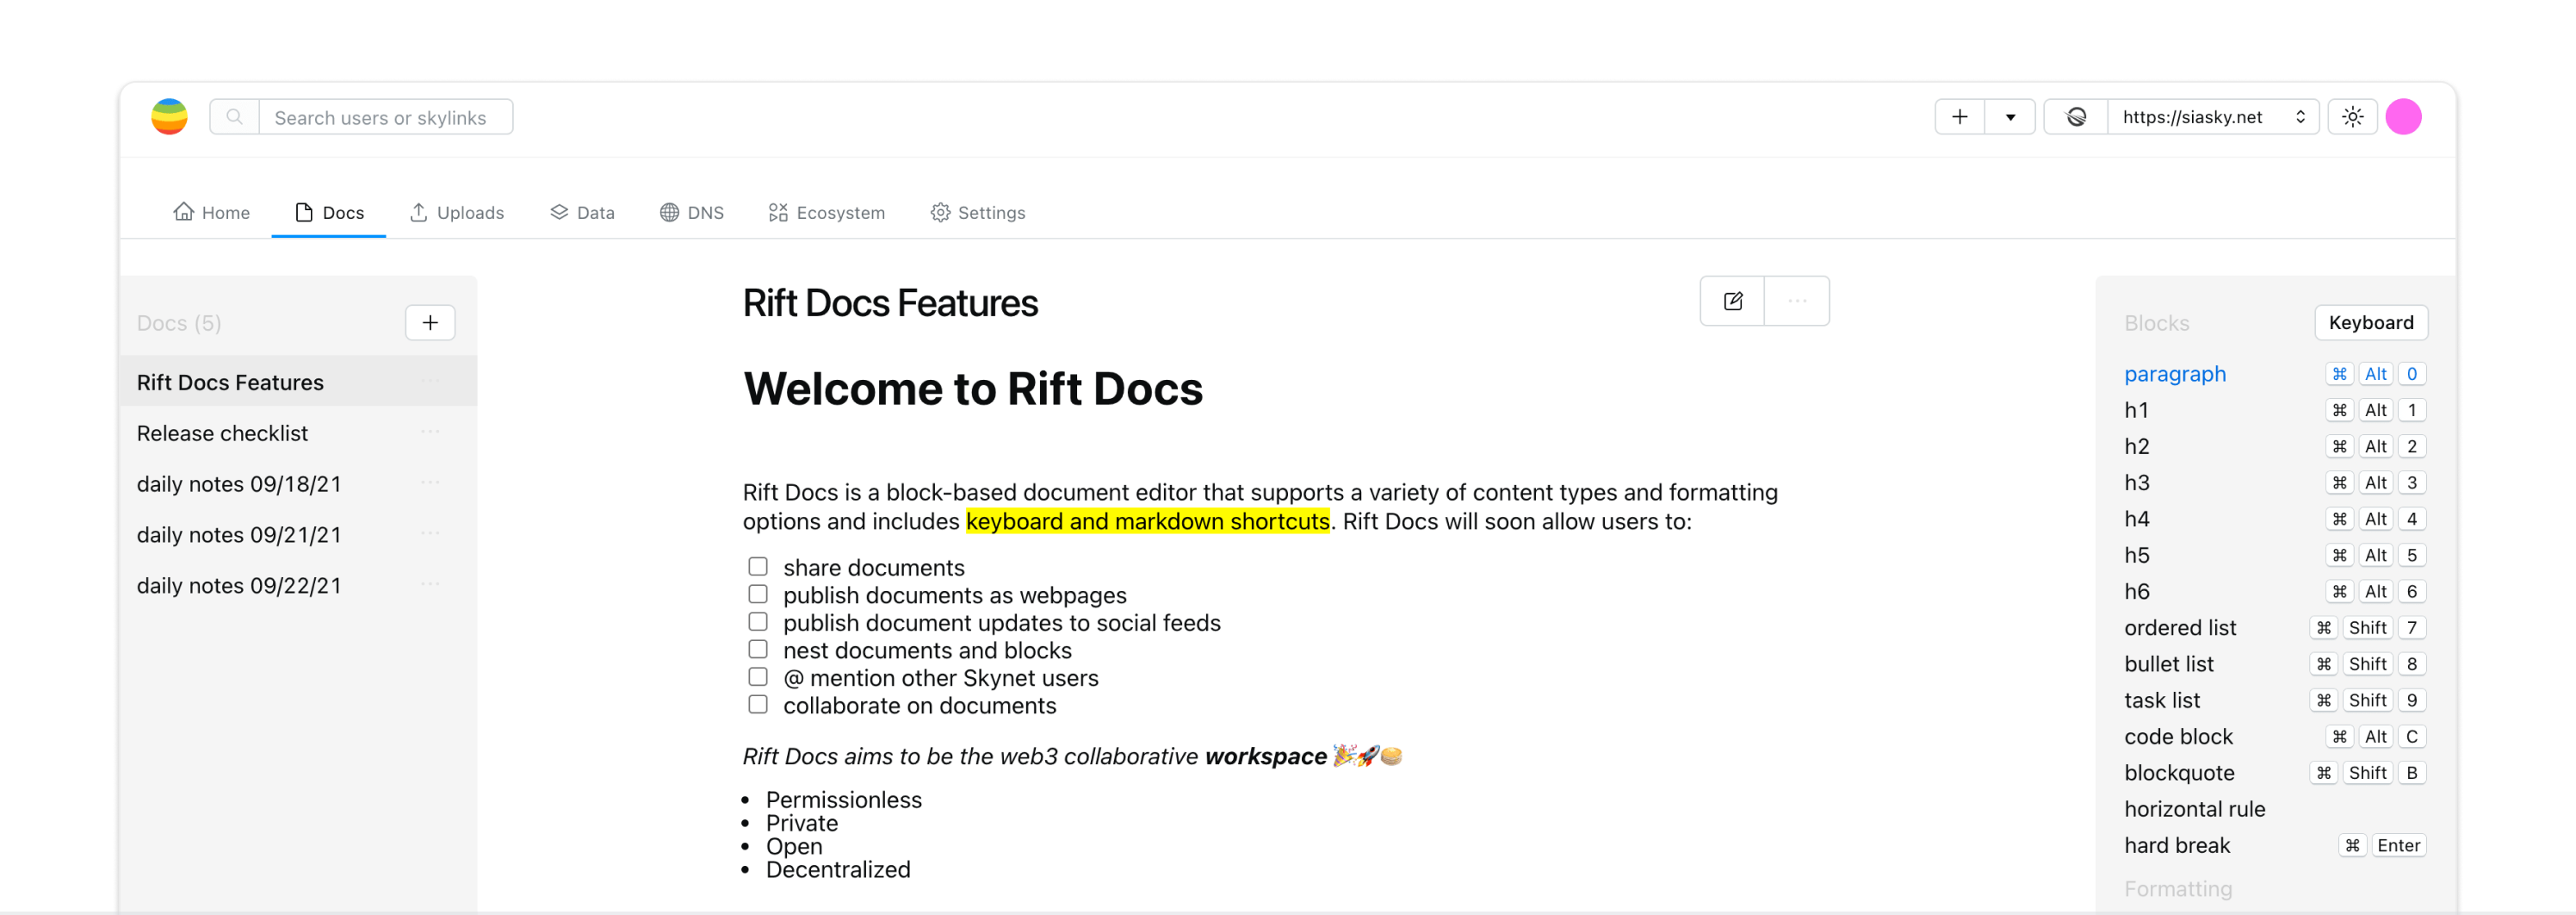2576x915 pixels.
Task: Check @ mention other Skynet users checkbox
Action: click(758, 676)
